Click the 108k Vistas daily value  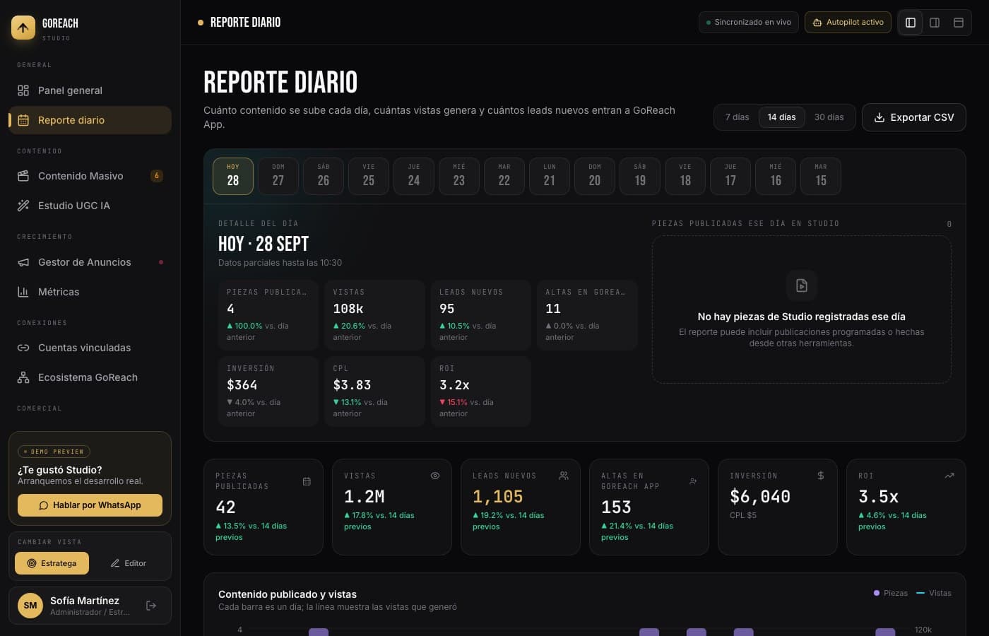point(348,309)
